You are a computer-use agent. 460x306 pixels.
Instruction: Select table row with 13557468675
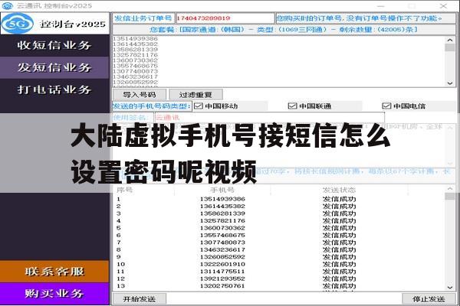pyautogui.click(x=279, y=236)
